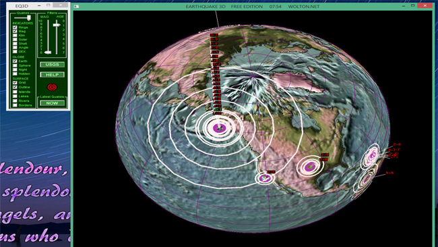The height and width of the screenshot is (247, 438).
Task: Select the large earthquake epicenter near Alaska
Action: 219,128
